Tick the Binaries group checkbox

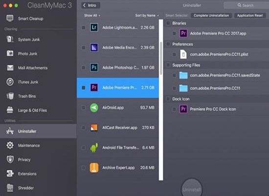click(168, 23)
